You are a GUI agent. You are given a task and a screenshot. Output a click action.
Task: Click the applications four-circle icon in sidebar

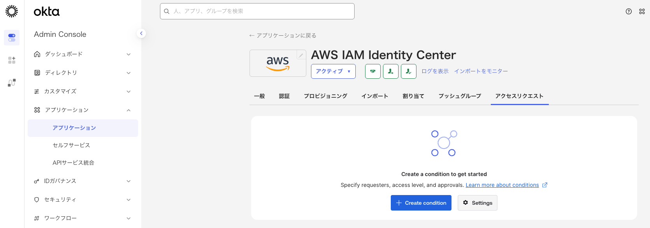[x=37, y=110]
